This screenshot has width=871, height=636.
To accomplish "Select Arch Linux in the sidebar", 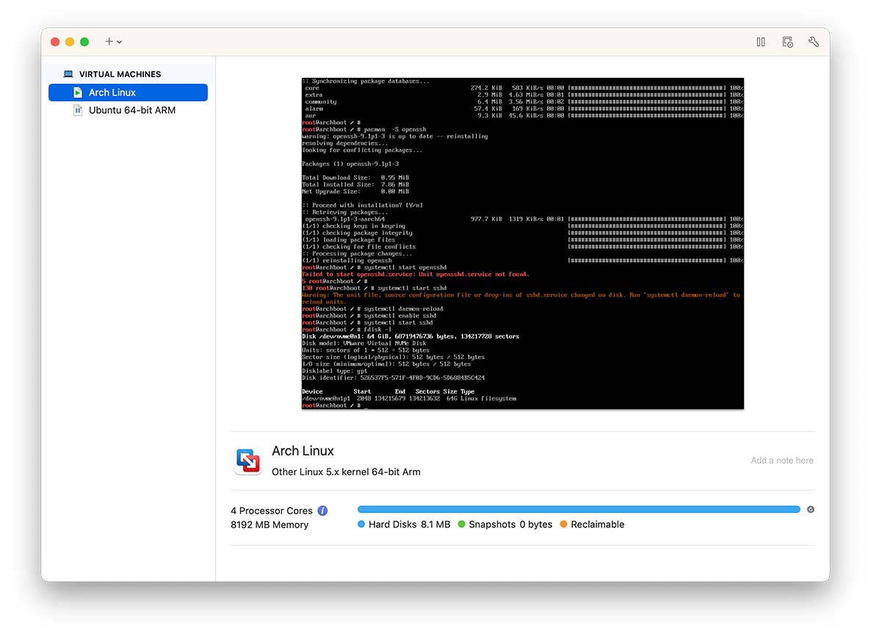I will pos(128,93).
